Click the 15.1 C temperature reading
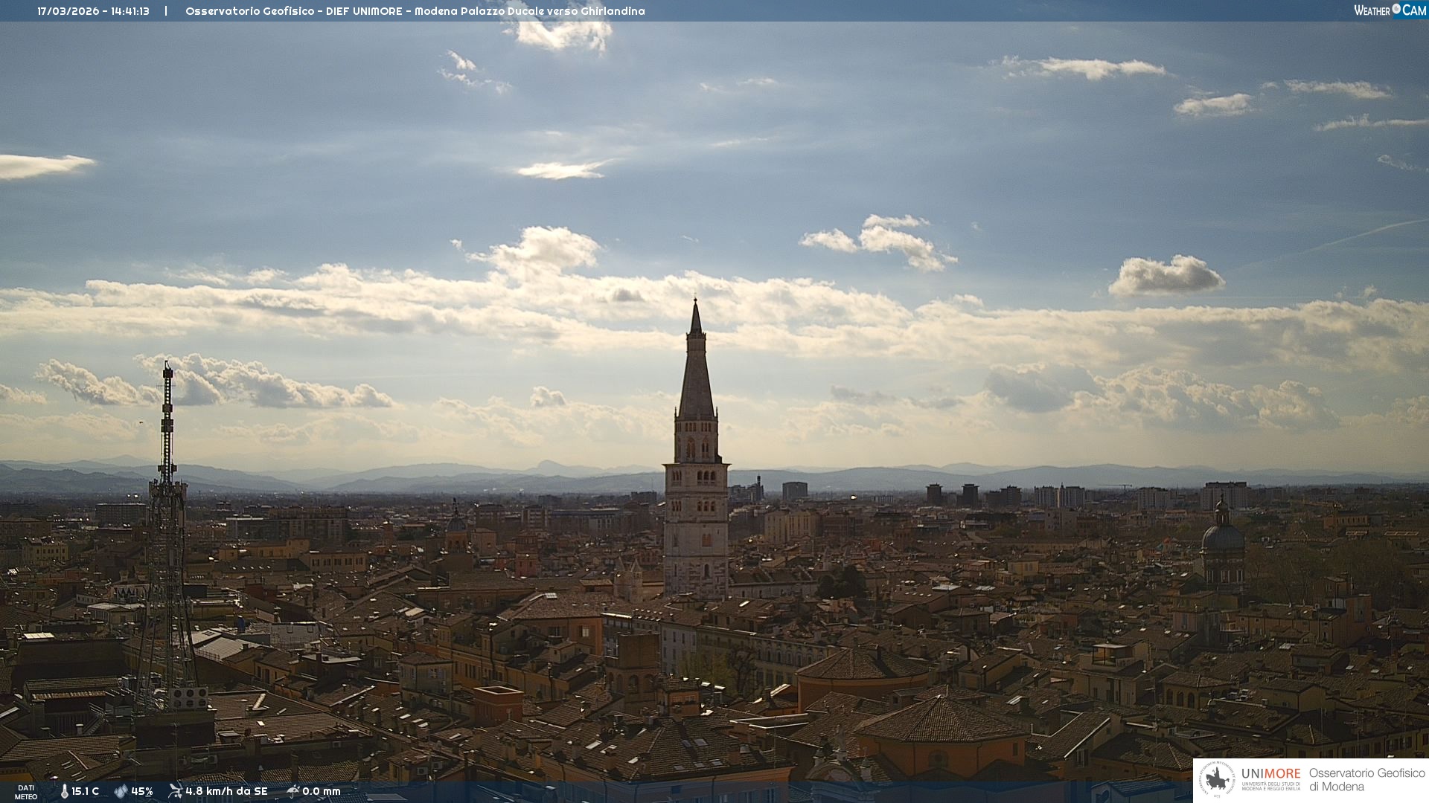 85,791
